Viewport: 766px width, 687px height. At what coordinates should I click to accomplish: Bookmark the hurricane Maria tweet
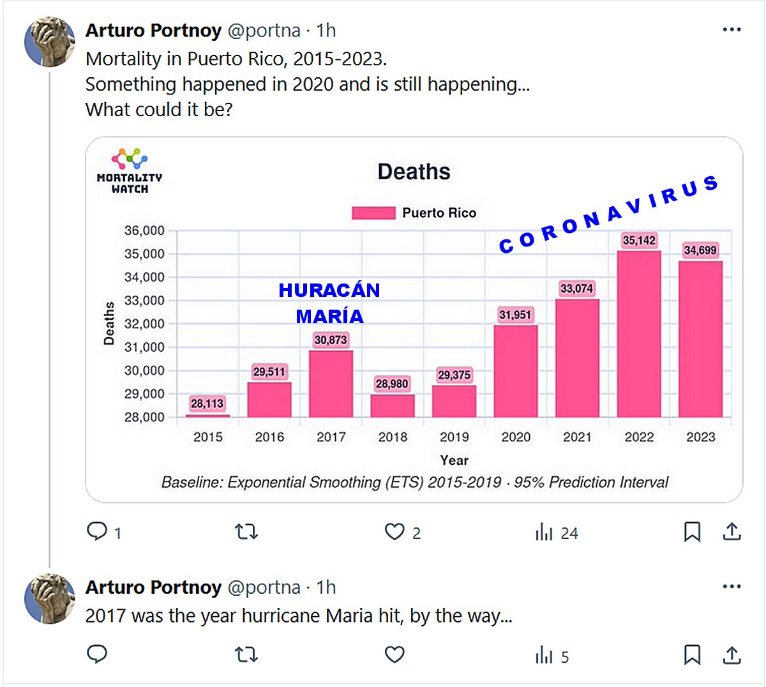pyautogui.click(x=692, y=654)
